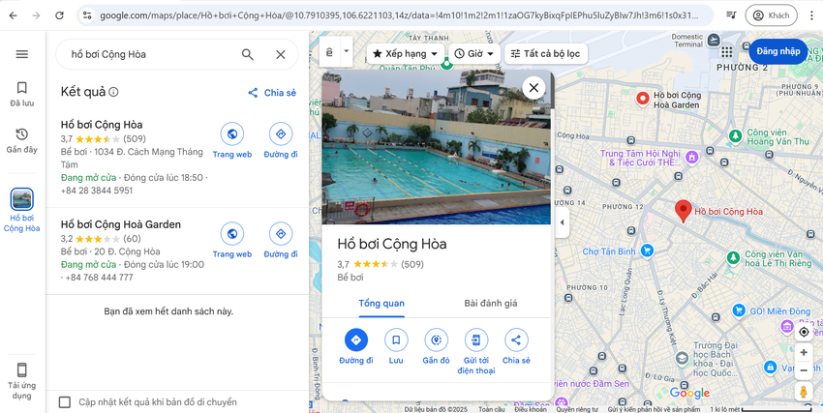Select Hồ bơi Cộng Hòa result title
This screenshot has height=413, width=823.
coord(102,125)
